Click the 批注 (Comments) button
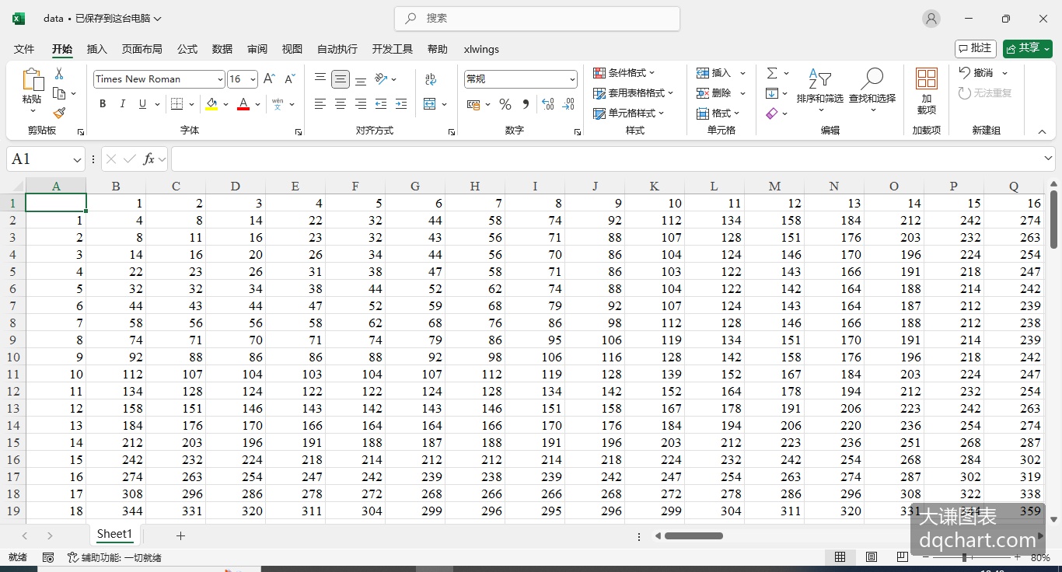The height and width of the screenshot is (572, 1062). click(x=976, y=48)
